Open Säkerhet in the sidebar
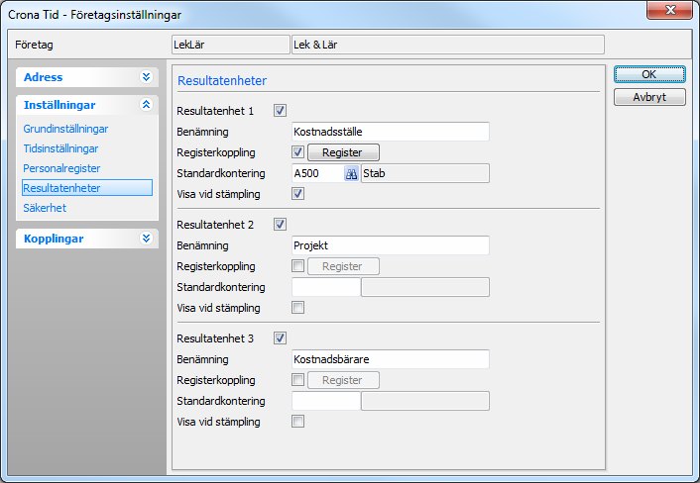This screenshot has width=700, height=483. (45, 208)
